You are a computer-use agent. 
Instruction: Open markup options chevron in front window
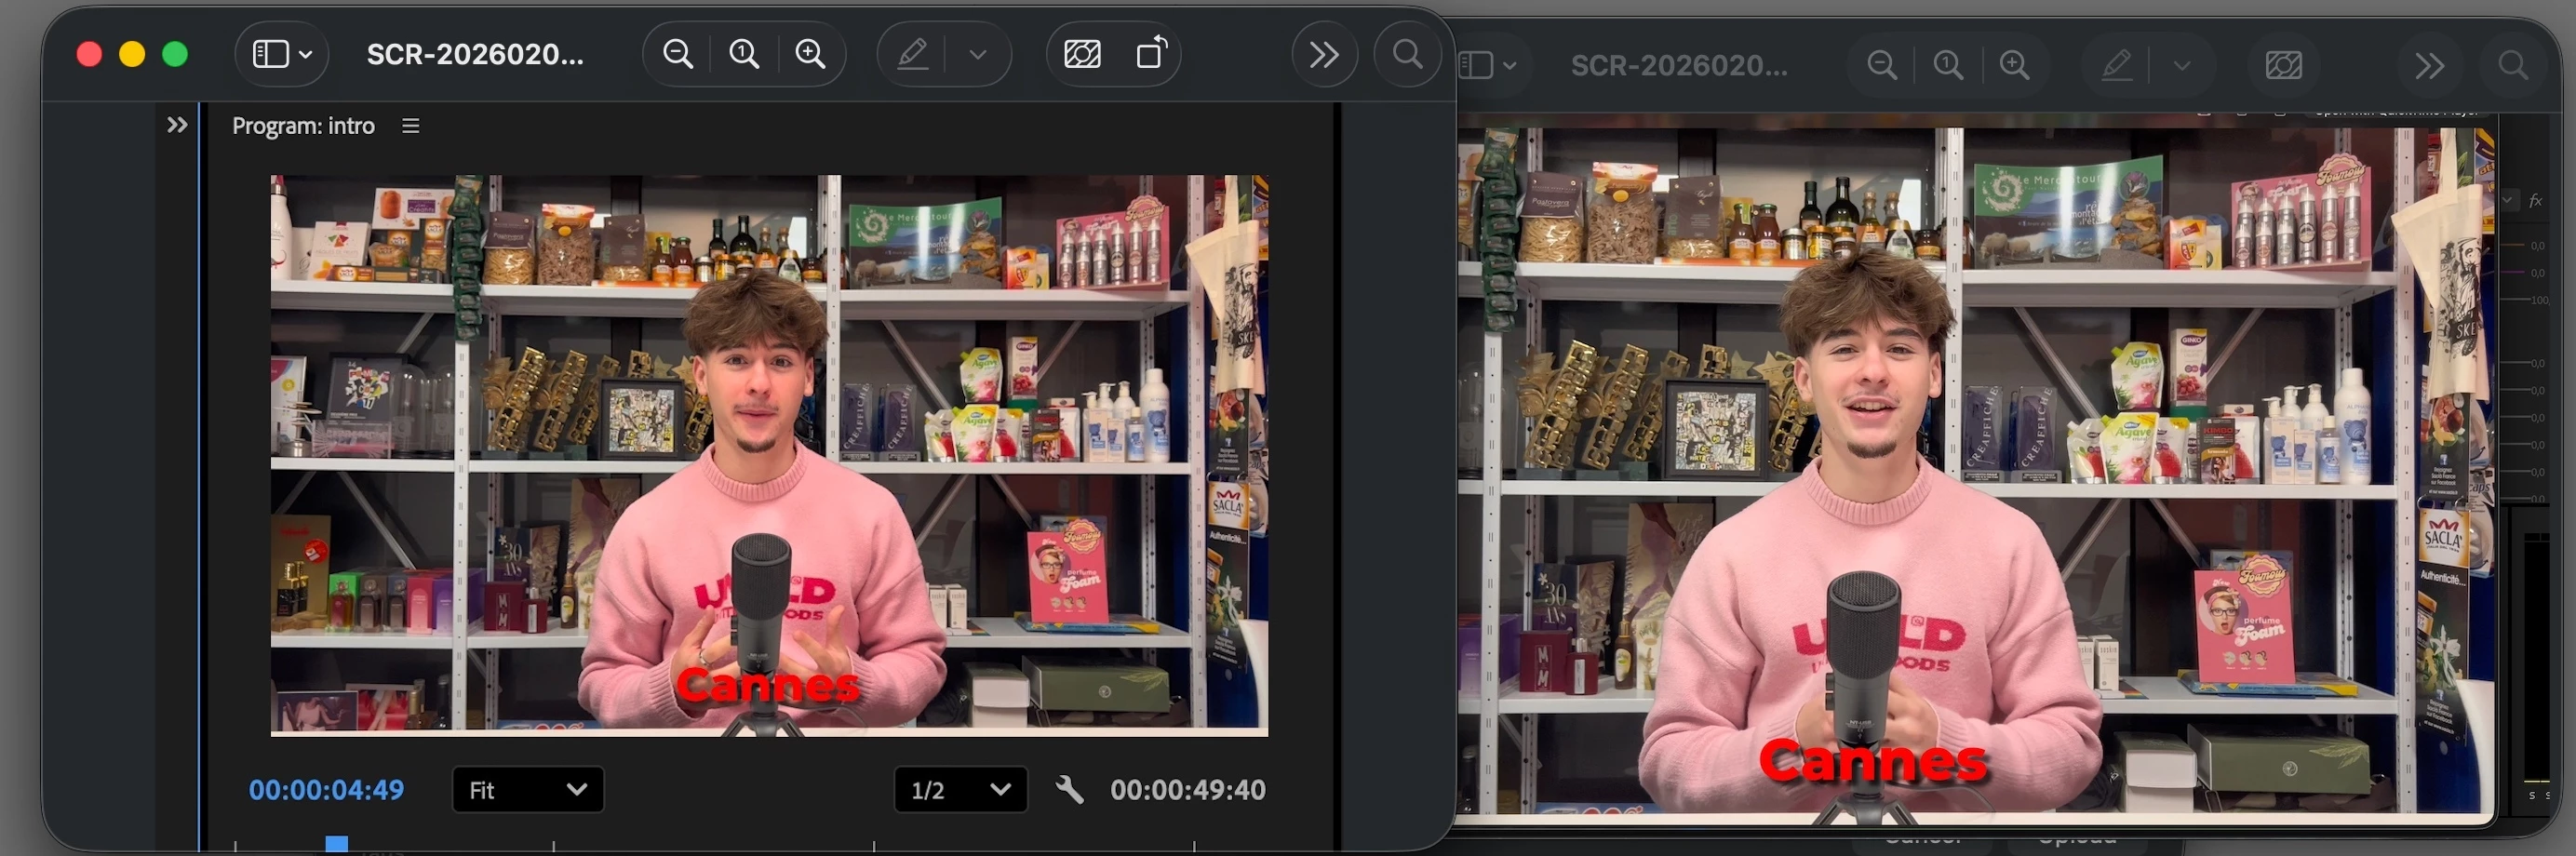coord(978,54)
